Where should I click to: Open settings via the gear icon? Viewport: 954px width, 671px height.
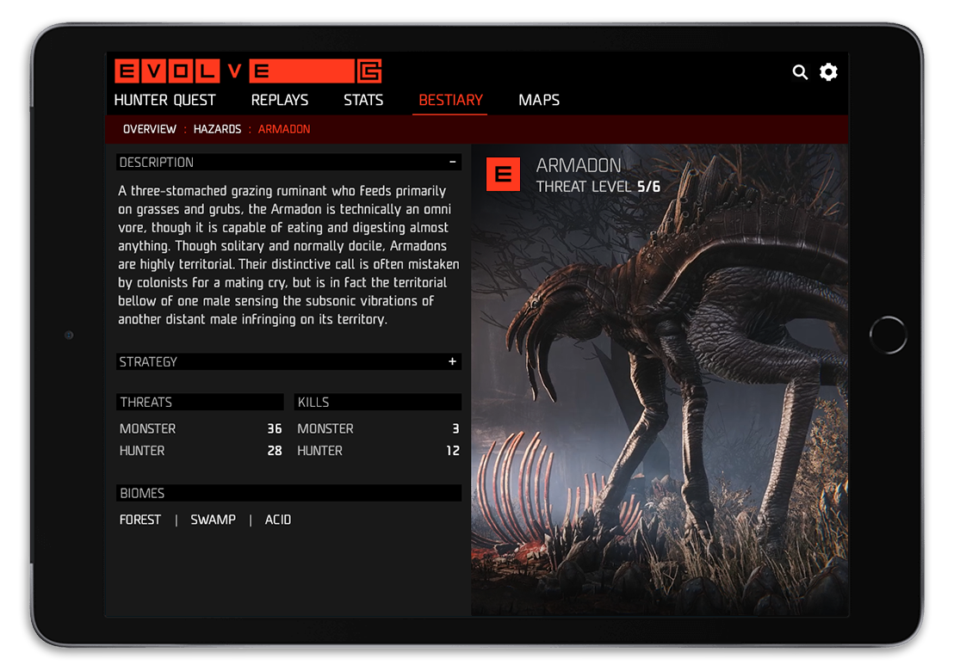[x=828, y=71]
